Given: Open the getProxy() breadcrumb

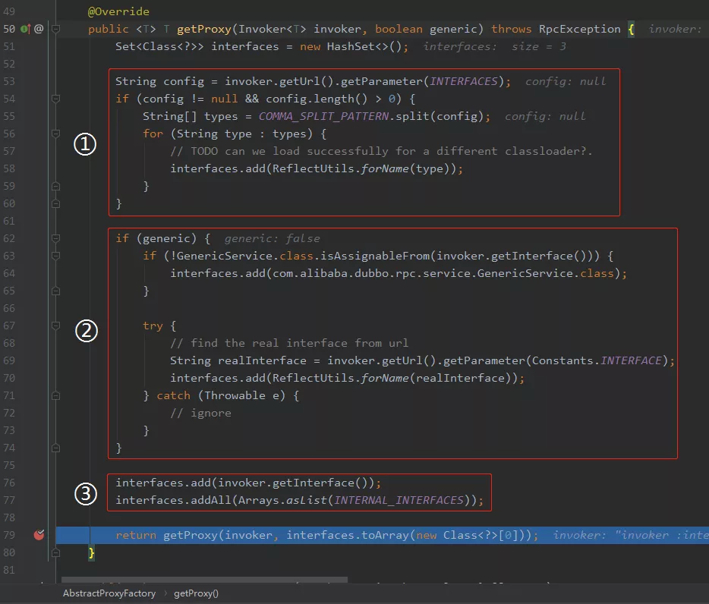Looking at the screenshot, I should 196,593.
